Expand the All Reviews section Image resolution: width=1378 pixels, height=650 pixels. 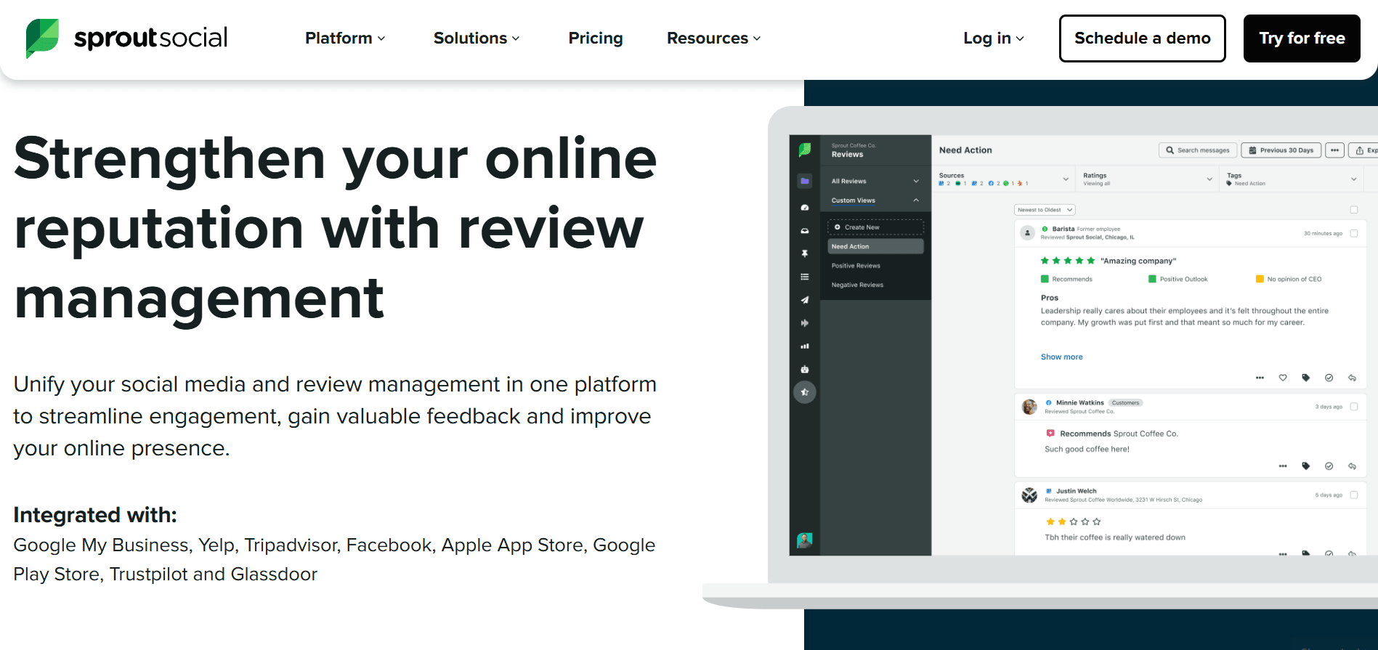click(x=875, y=181)
